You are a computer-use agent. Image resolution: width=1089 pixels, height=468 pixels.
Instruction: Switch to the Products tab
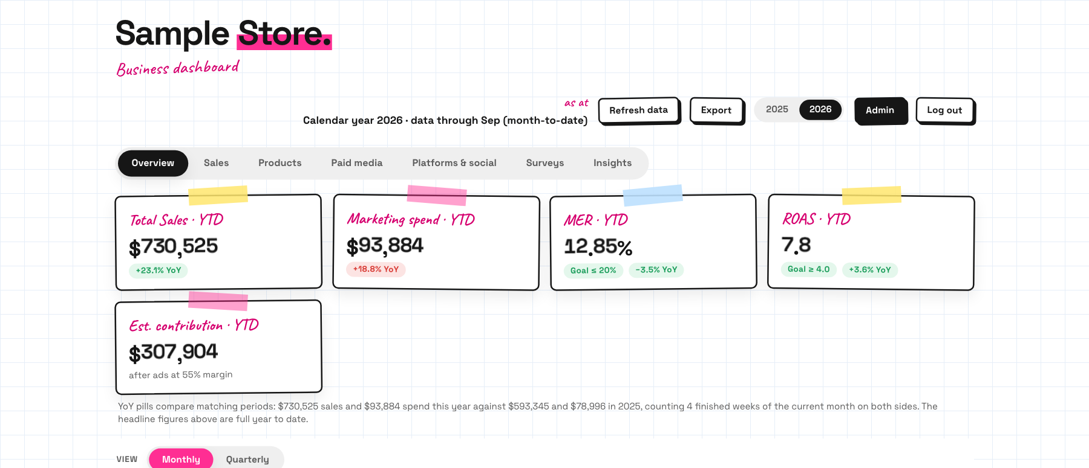click(x=280, y=163)
